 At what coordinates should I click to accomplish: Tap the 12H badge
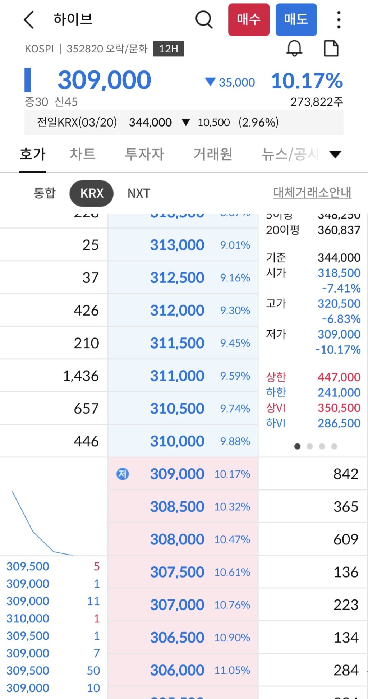[x=169, y=49]
